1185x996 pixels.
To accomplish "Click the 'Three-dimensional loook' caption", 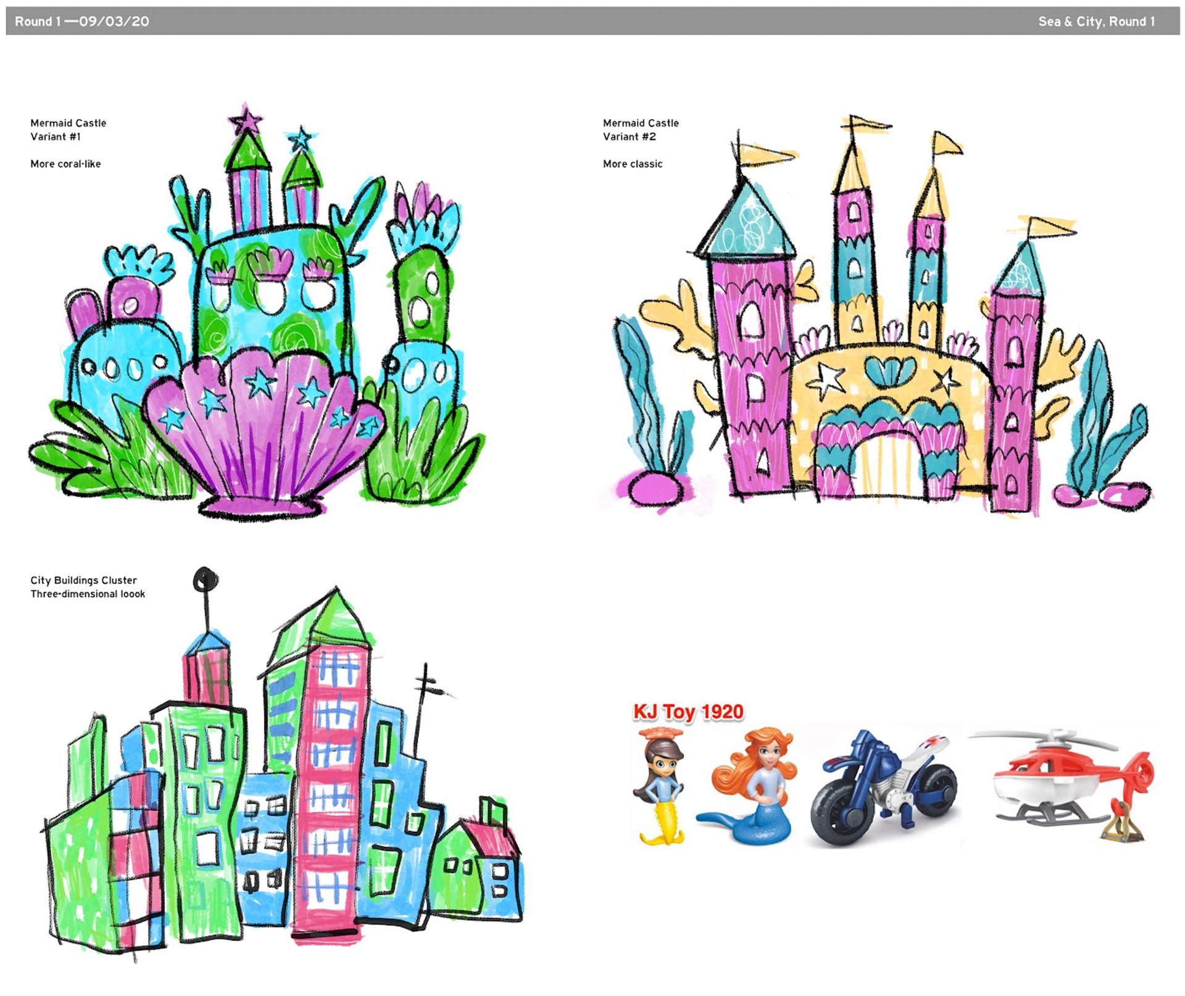I will point(88,594).
